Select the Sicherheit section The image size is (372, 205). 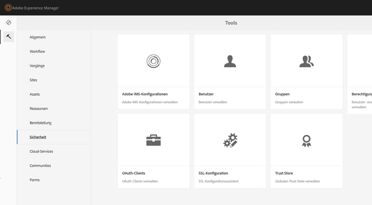[x=38, y=137]
